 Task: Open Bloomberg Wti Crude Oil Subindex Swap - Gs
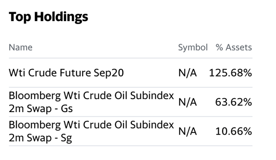(x=91, y=102)
